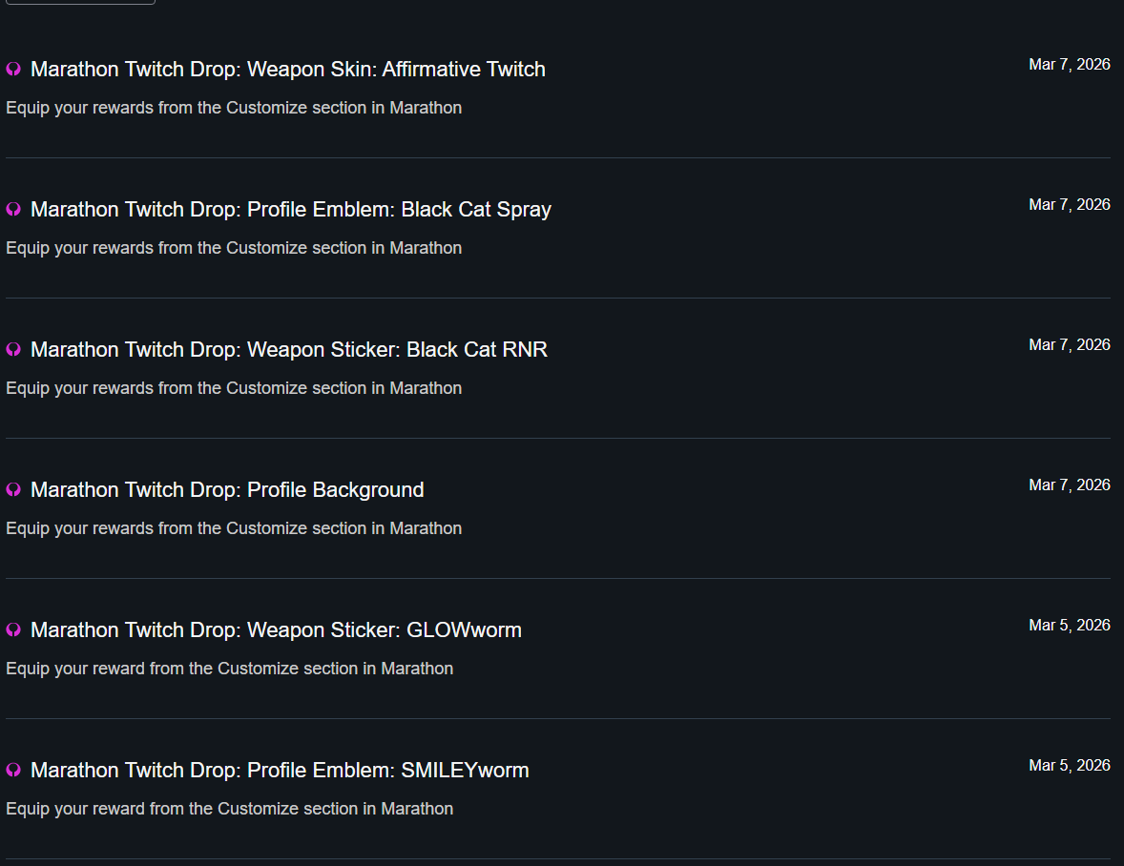The image size is (1124, 866).
Task: Click the date on the GLOWworm drop
Action: 1069,626
